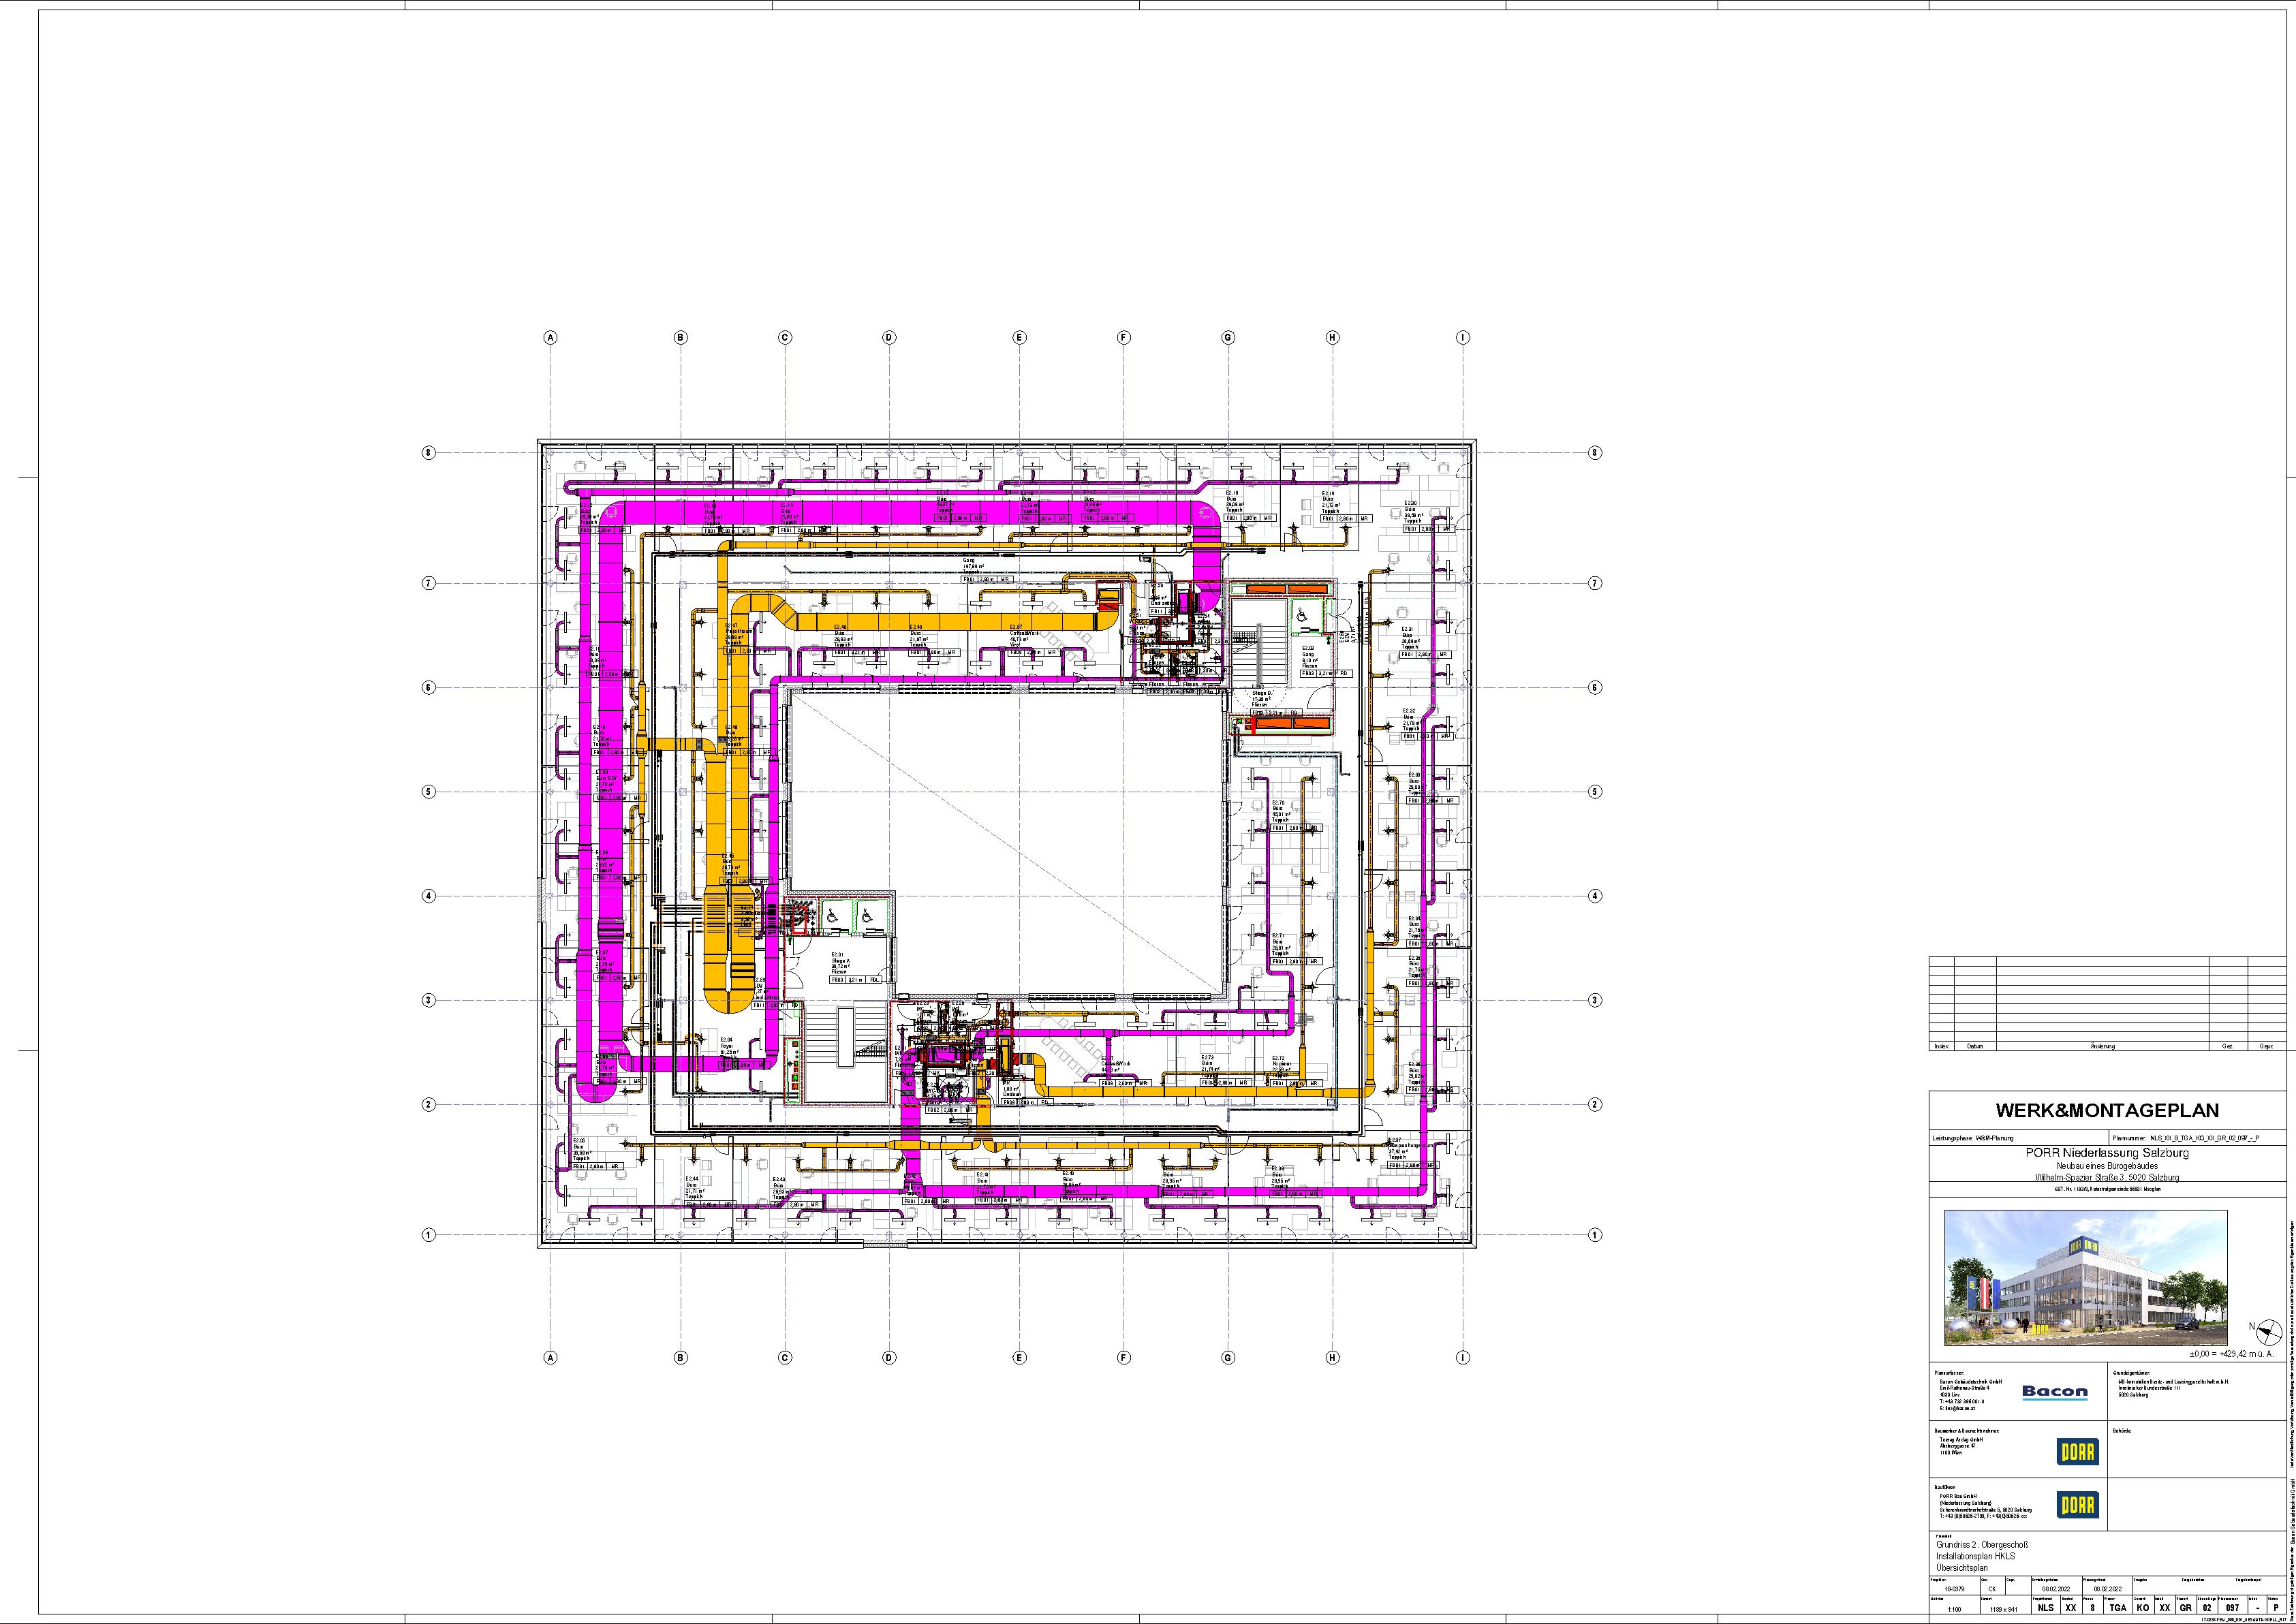Click grid bubble E above the floor plan
The height and width of the screenshot is (1624, 2296).
[x=1019, y=338]
